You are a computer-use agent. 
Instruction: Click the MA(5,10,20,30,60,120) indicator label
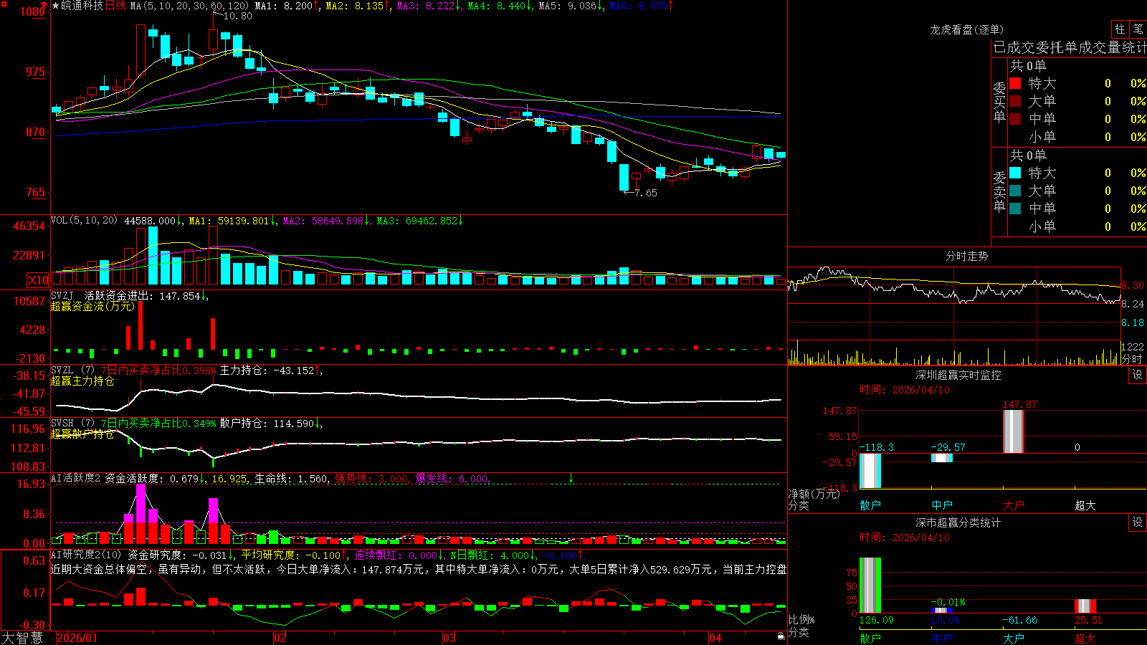(190, 6)
